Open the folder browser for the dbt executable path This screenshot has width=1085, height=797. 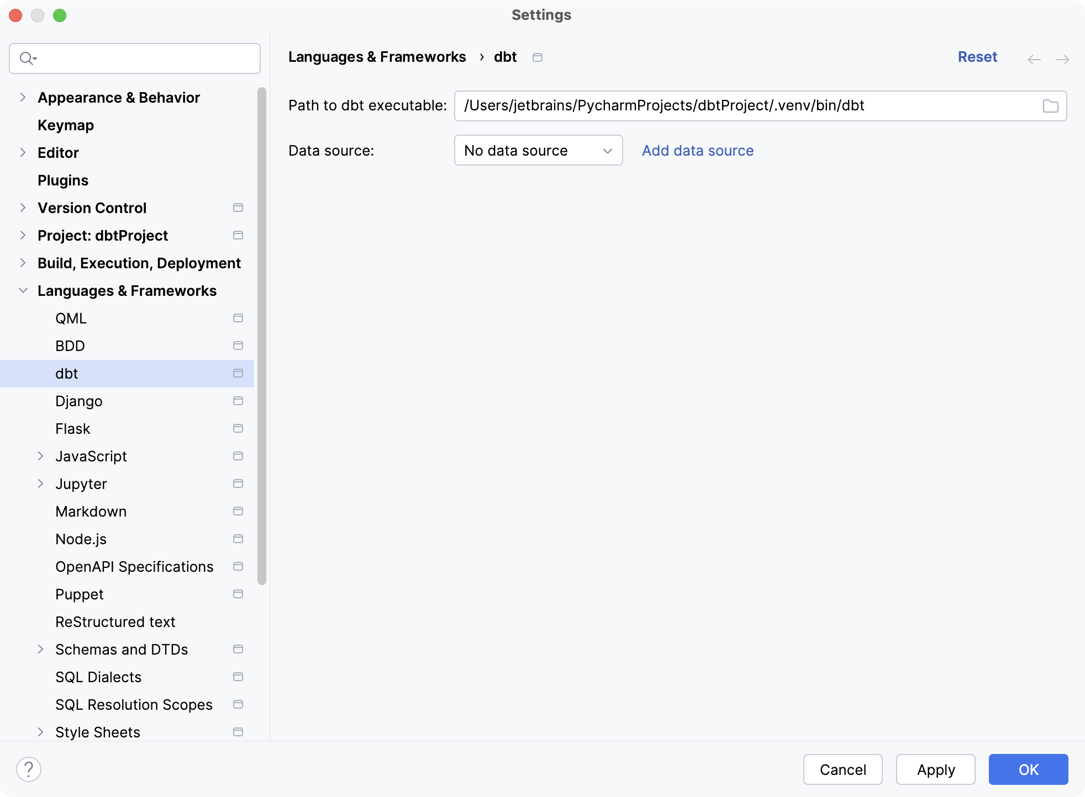[x=1051, y=106]
